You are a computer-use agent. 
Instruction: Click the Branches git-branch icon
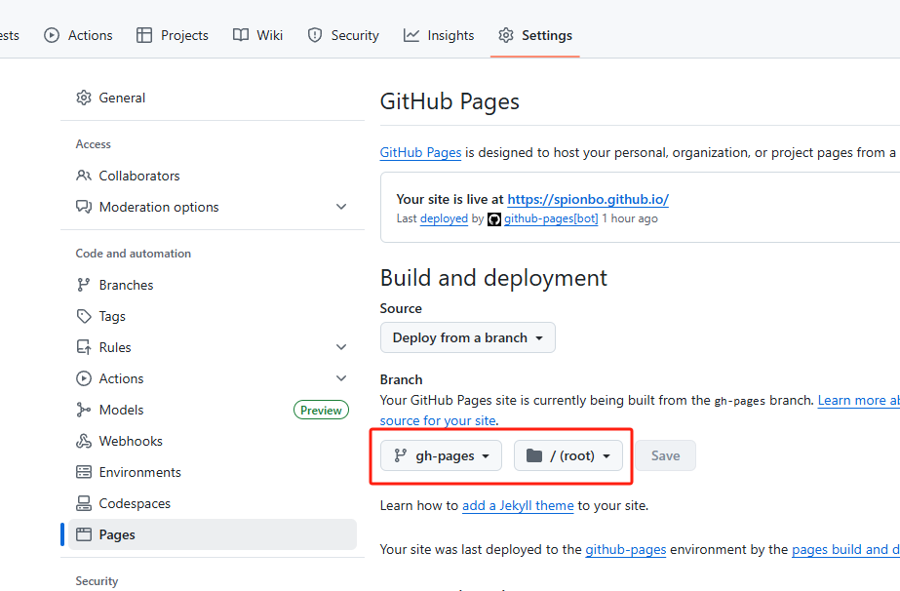click(84, 285)
